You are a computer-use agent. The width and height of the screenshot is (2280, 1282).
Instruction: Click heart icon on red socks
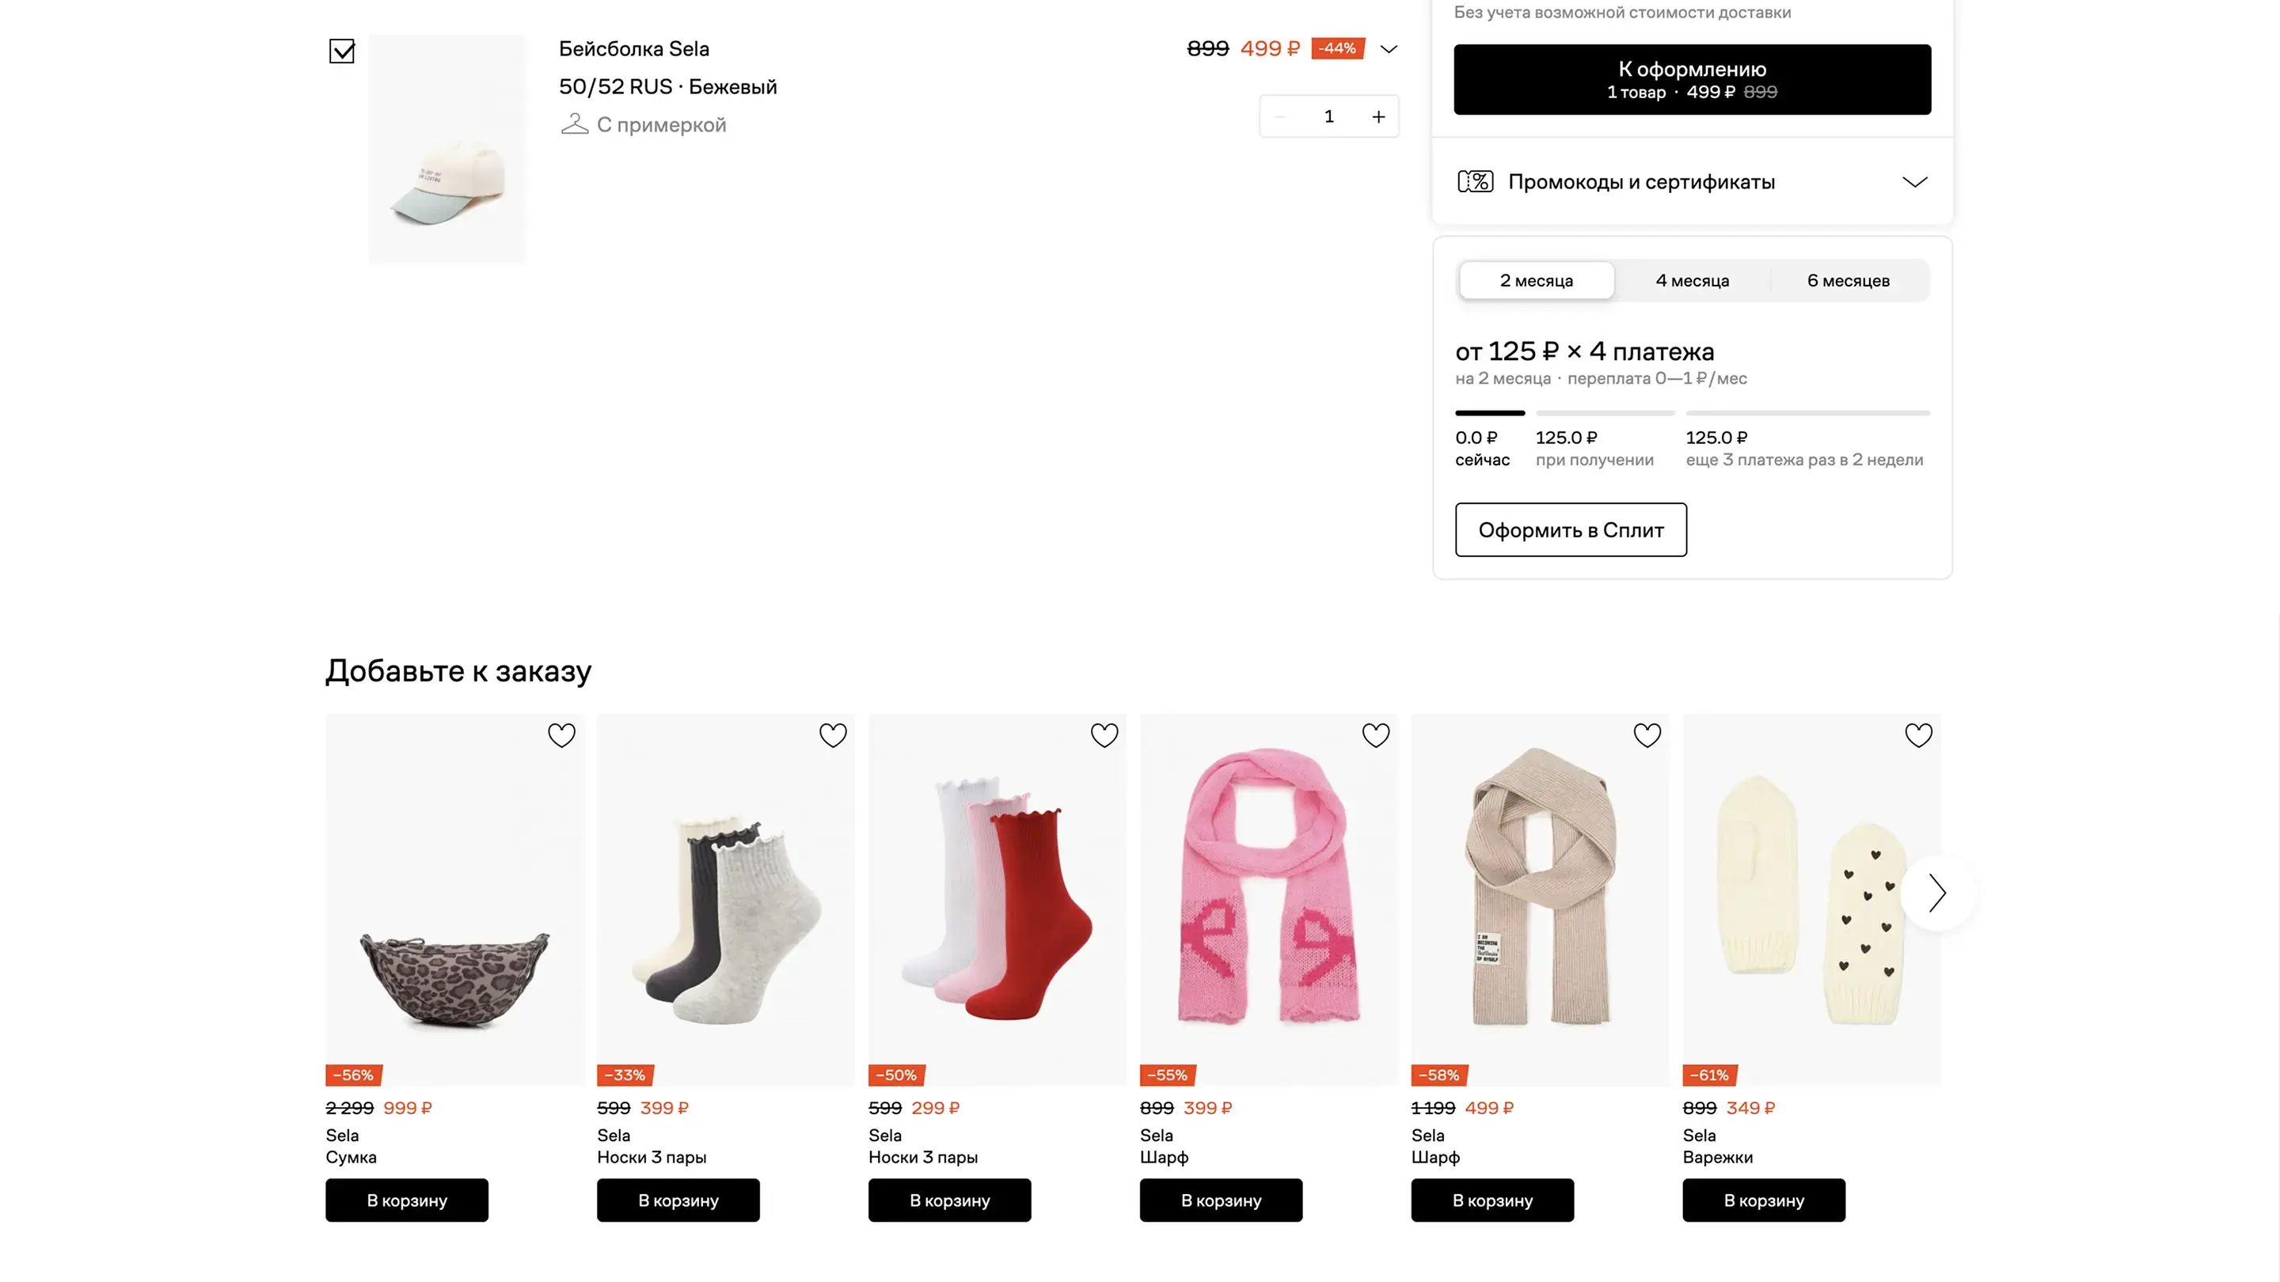1104,735
